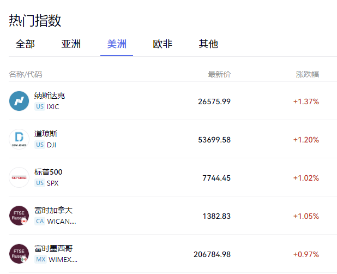The image size is (337, 274).
Task: Click the Dow Jones logo icon
Action: [19, 139]
